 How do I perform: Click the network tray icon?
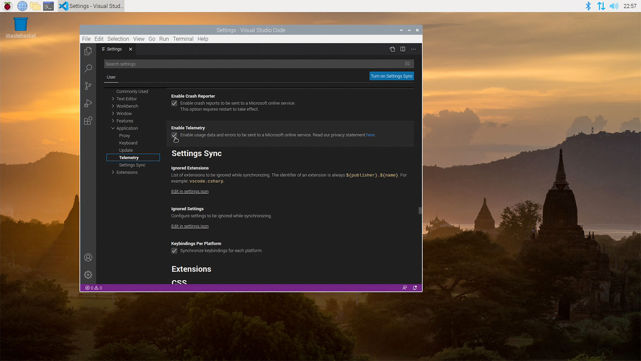click(601, 6)
